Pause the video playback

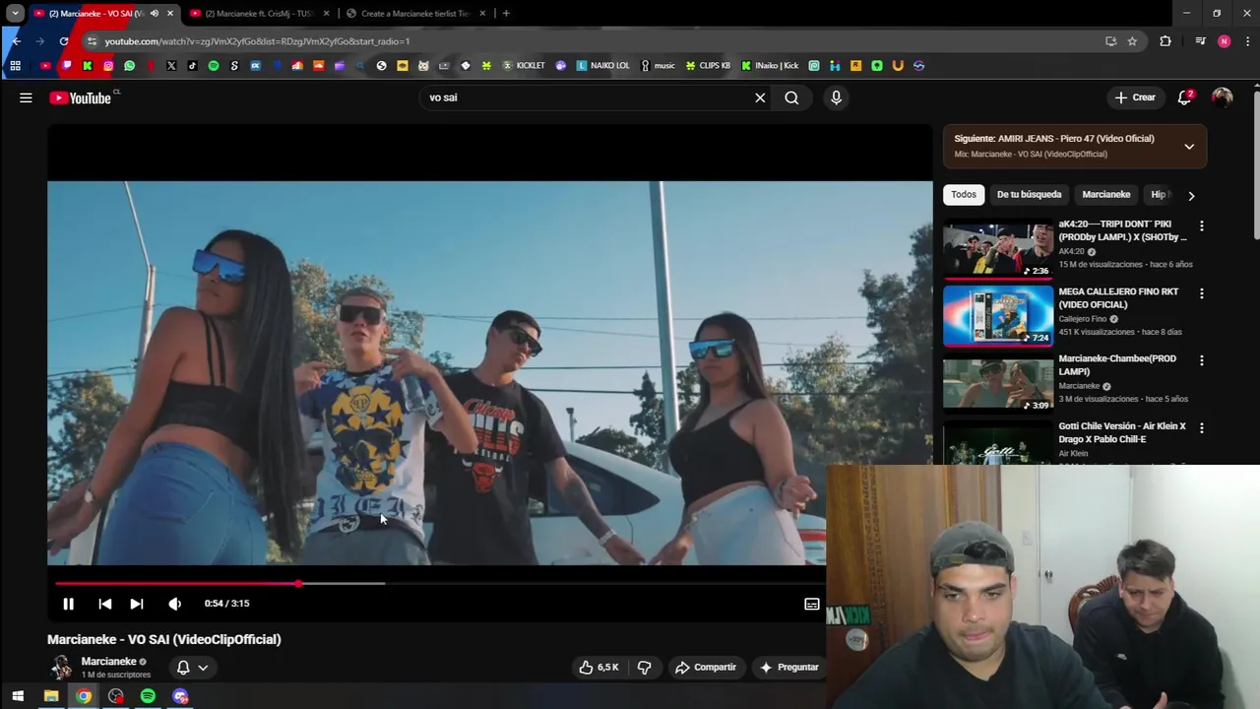(x=68, y=604)
